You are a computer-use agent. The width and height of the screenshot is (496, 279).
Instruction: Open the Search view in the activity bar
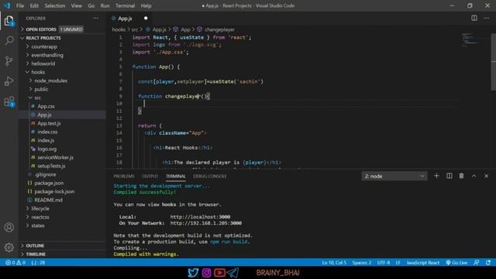[x=9, y=40]
